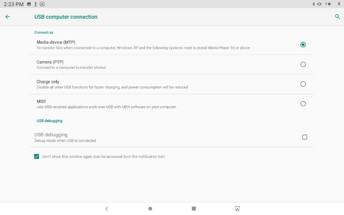Tap the back arrow in the header
The height and width of the screenshot is (215, 344).
7,17
